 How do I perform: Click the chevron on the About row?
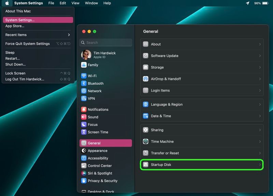tap(260, 44)
